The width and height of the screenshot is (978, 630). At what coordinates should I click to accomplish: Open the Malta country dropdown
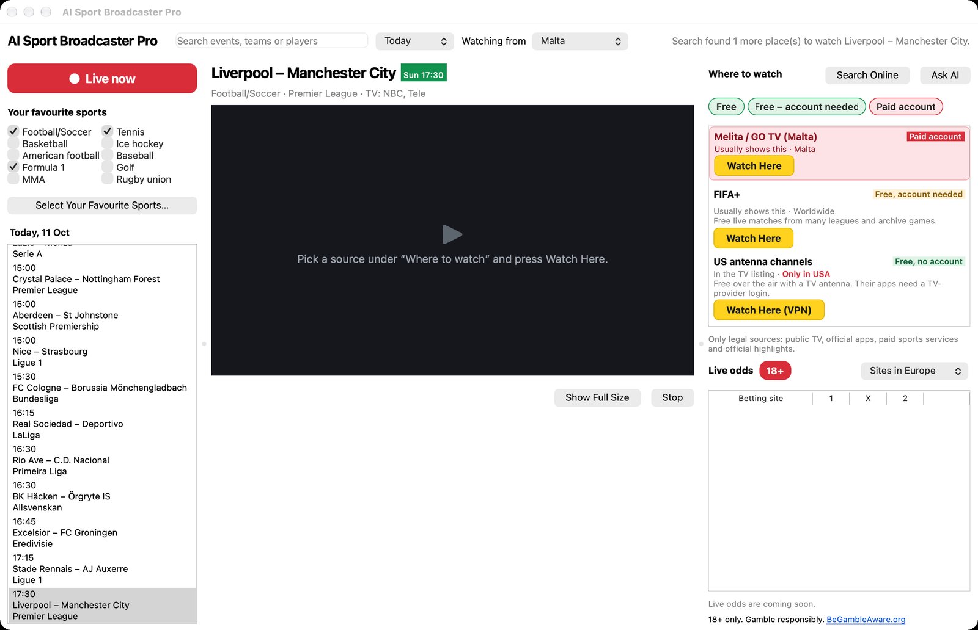[x=580, y=41]
